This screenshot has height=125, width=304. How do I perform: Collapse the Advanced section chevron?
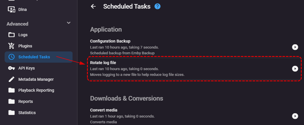click(68, 23)
